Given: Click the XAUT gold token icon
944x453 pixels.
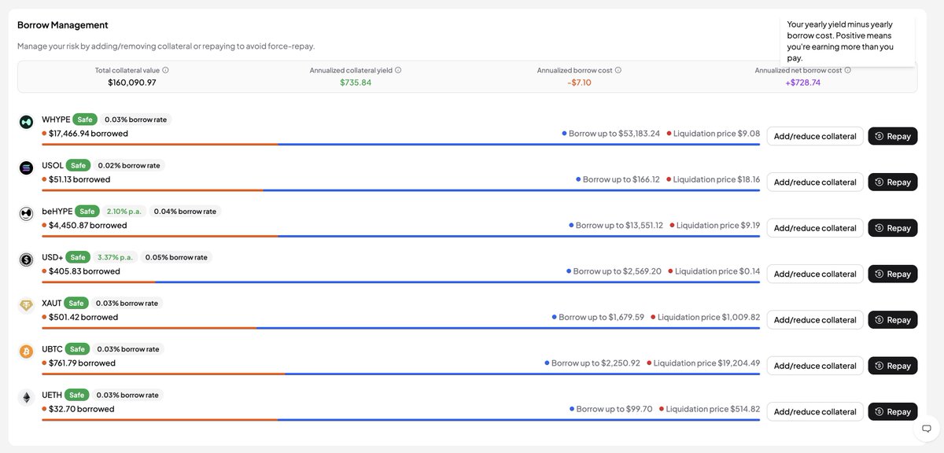Looking at the screenshot, I should tap(26, 306).
